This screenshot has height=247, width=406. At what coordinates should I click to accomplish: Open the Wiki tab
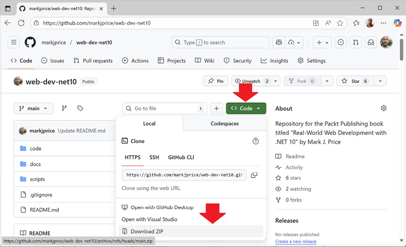click(x=205, y=61)
